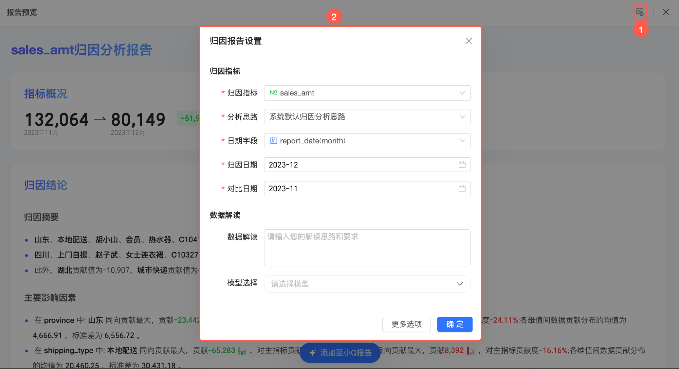679x369 pixels.
Task: Close the 归因报告设置 dialog
Action: (x=469, y=41)
